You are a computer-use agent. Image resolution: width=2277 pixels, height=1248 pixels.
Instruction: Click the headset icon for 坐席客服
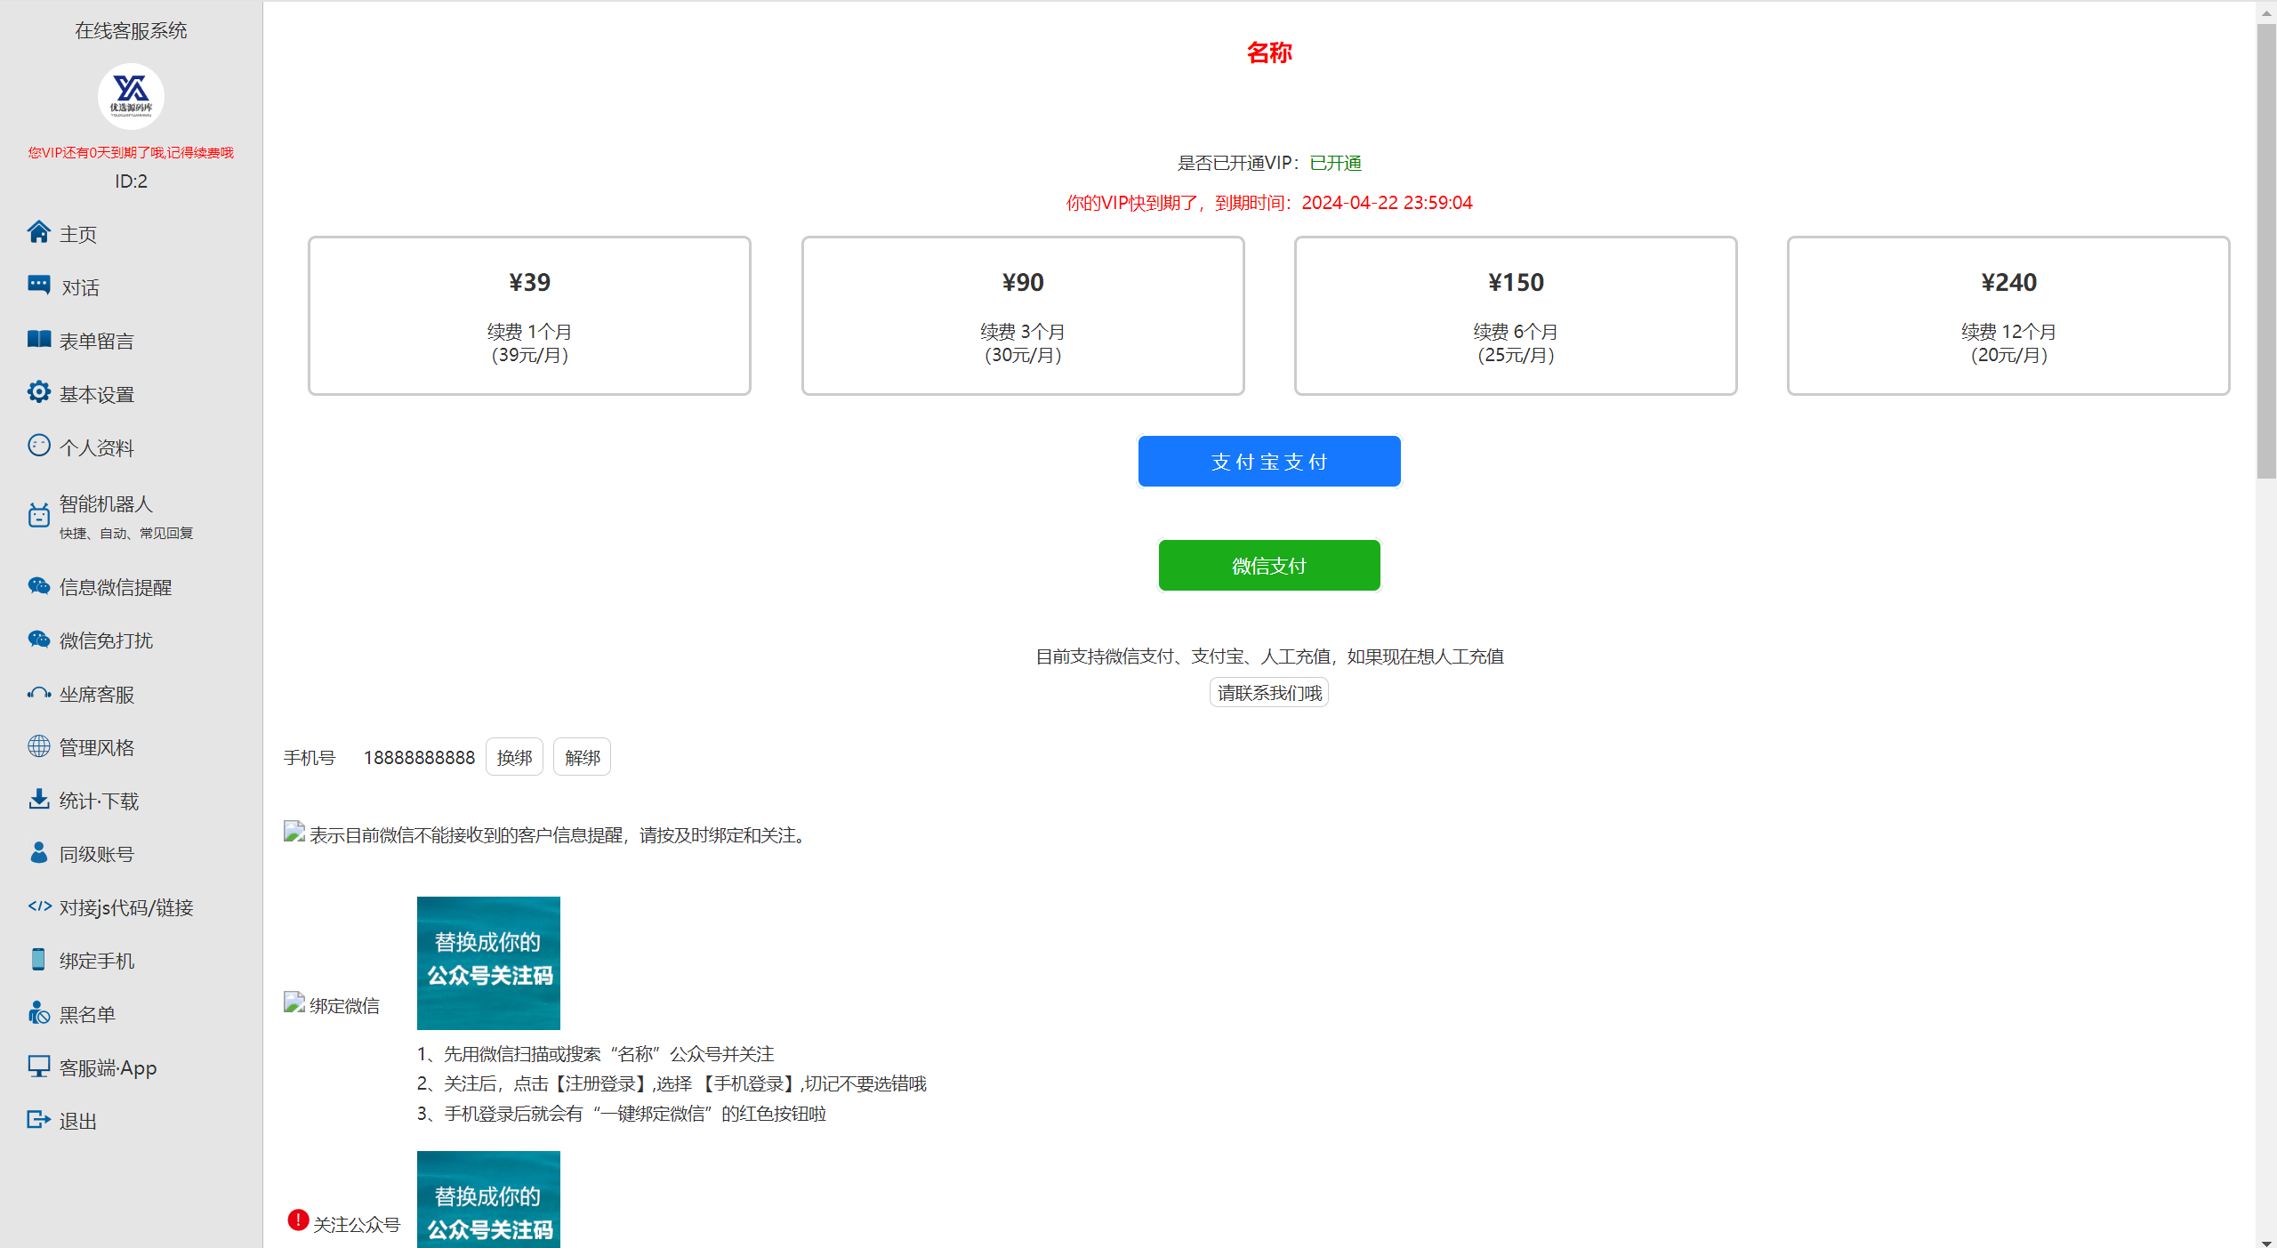[x=38, y=693]
